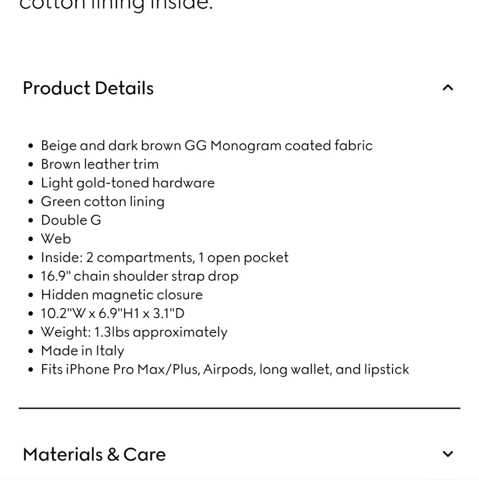Click the Product Details heading
The width and height of the screenshot is (479, 480).
88,88
